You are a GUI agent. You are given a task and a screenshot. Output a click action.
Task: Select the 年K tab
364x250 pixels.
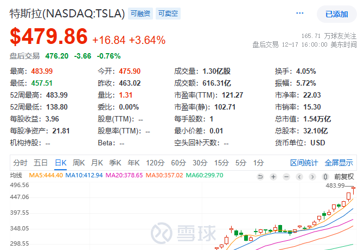click(x=133, y=163)
